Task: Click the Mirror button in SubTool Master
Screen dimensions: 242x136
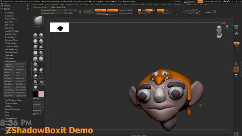Action: (21, 73)
